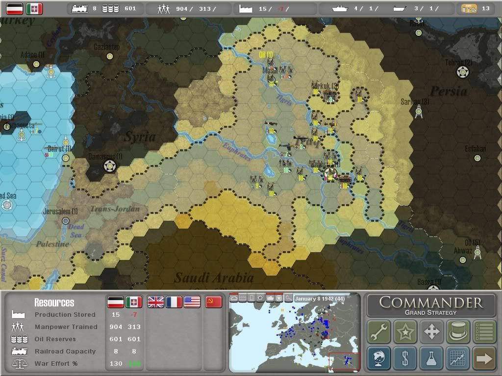Click the factory production icon in top bar
This screenshot has height=376, width=502.
(x=246, y=9)
